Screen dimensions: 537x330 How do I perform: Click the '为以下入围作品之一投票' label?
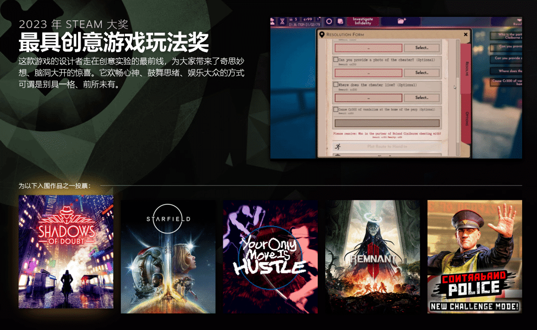click(x=55, y=185)
